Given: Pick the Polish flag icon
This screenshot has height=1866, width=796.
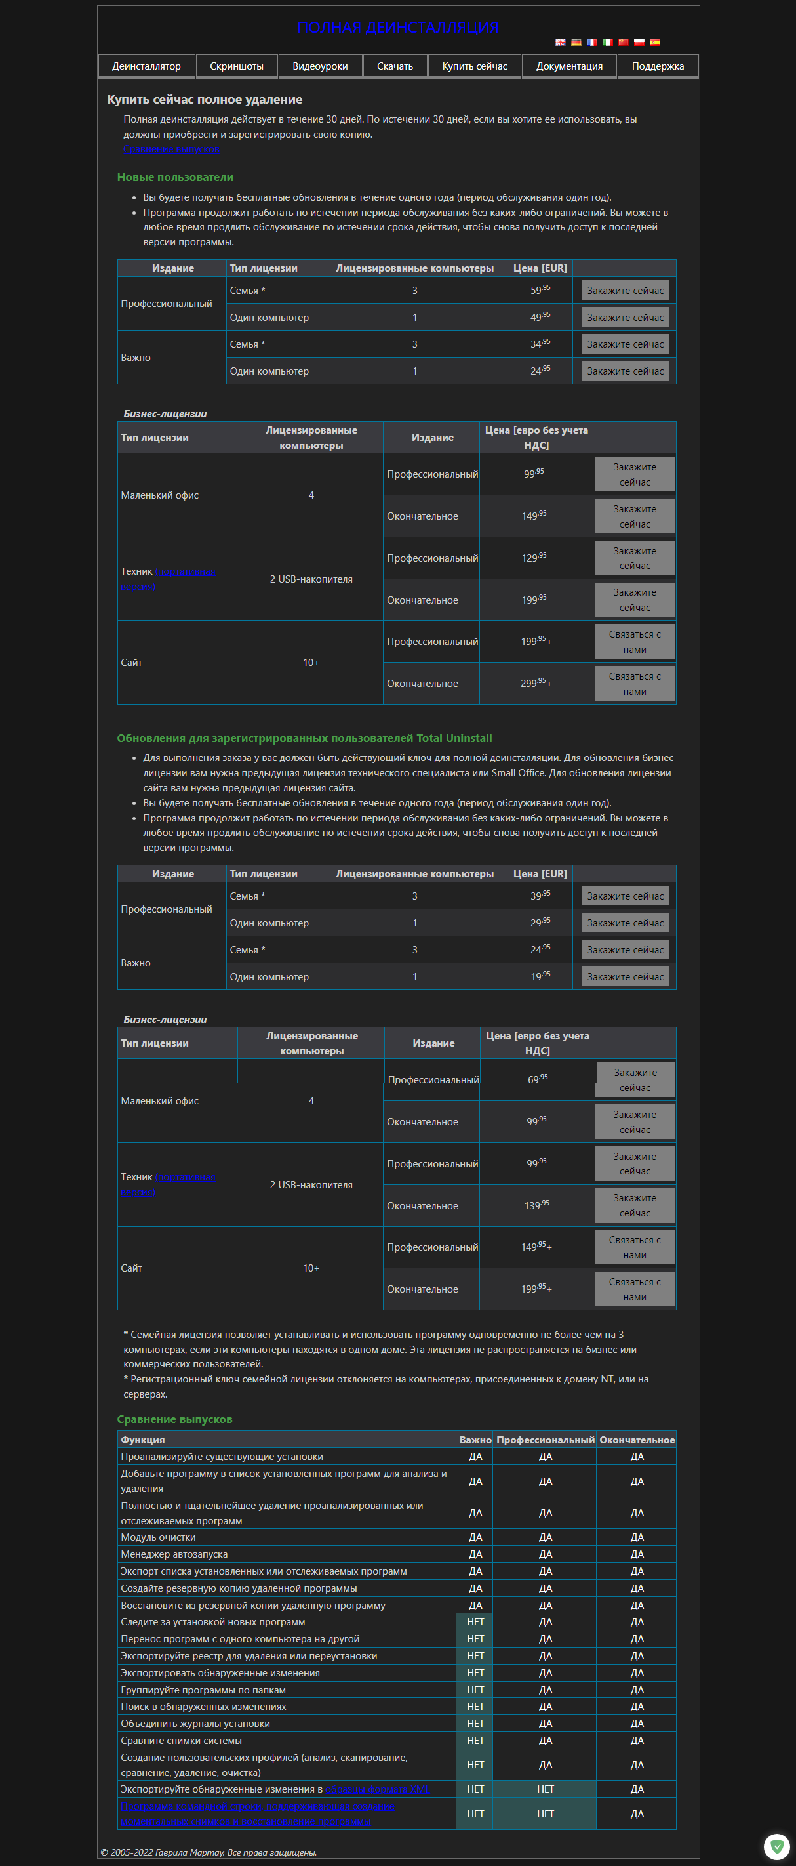Looking at the screenshot, I should 639,42.
